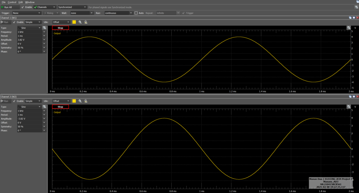This screenshot has height=193, width=359.
Task: Open the Run continuous dropdown
Action: [117, 13]
